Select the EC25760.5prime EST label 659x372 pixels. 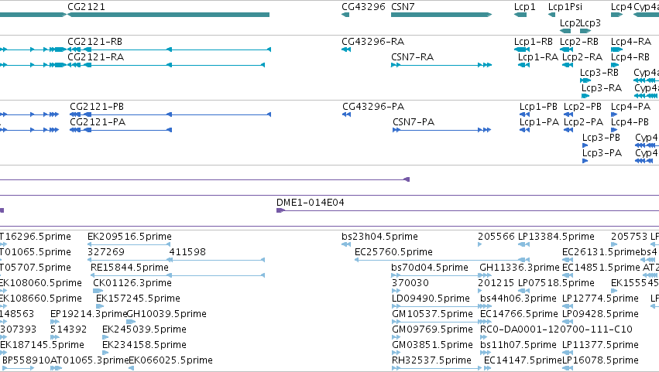(393, 252)
